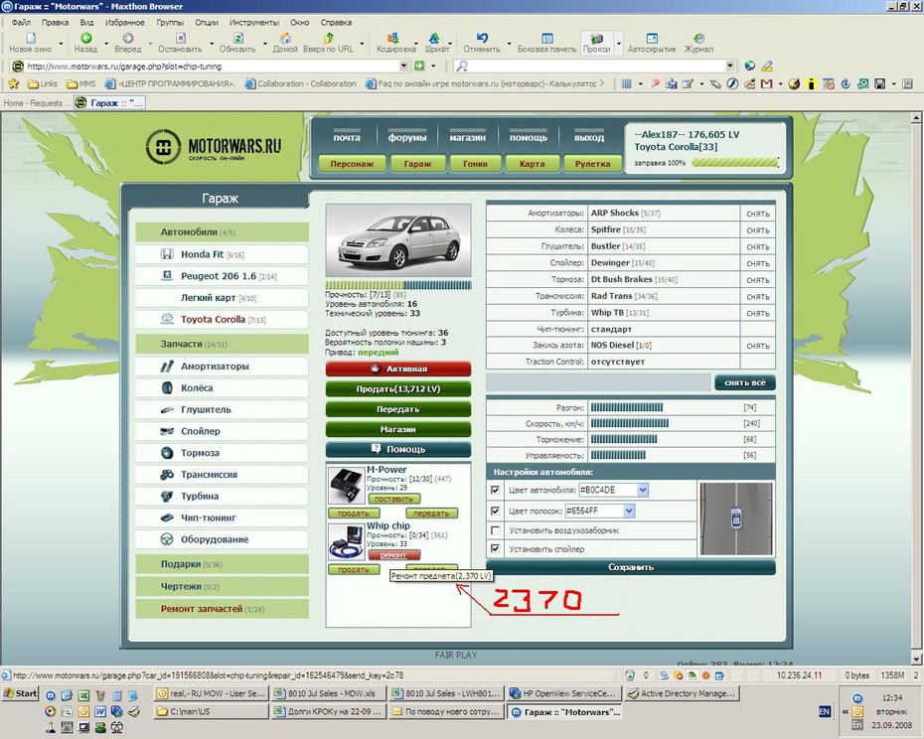Open the Рулетка navigation button
This screenshot has height=739, width=924.
[592, 164]
